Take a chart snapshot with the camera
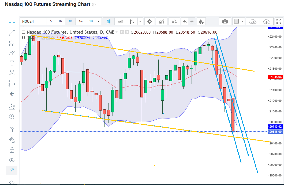 click(225, 21)
